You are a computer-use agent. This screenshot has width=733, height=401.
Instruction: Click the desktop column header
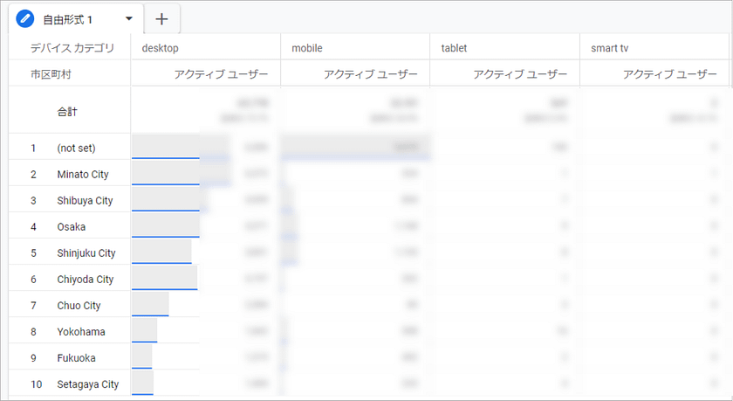click(160, 48)
